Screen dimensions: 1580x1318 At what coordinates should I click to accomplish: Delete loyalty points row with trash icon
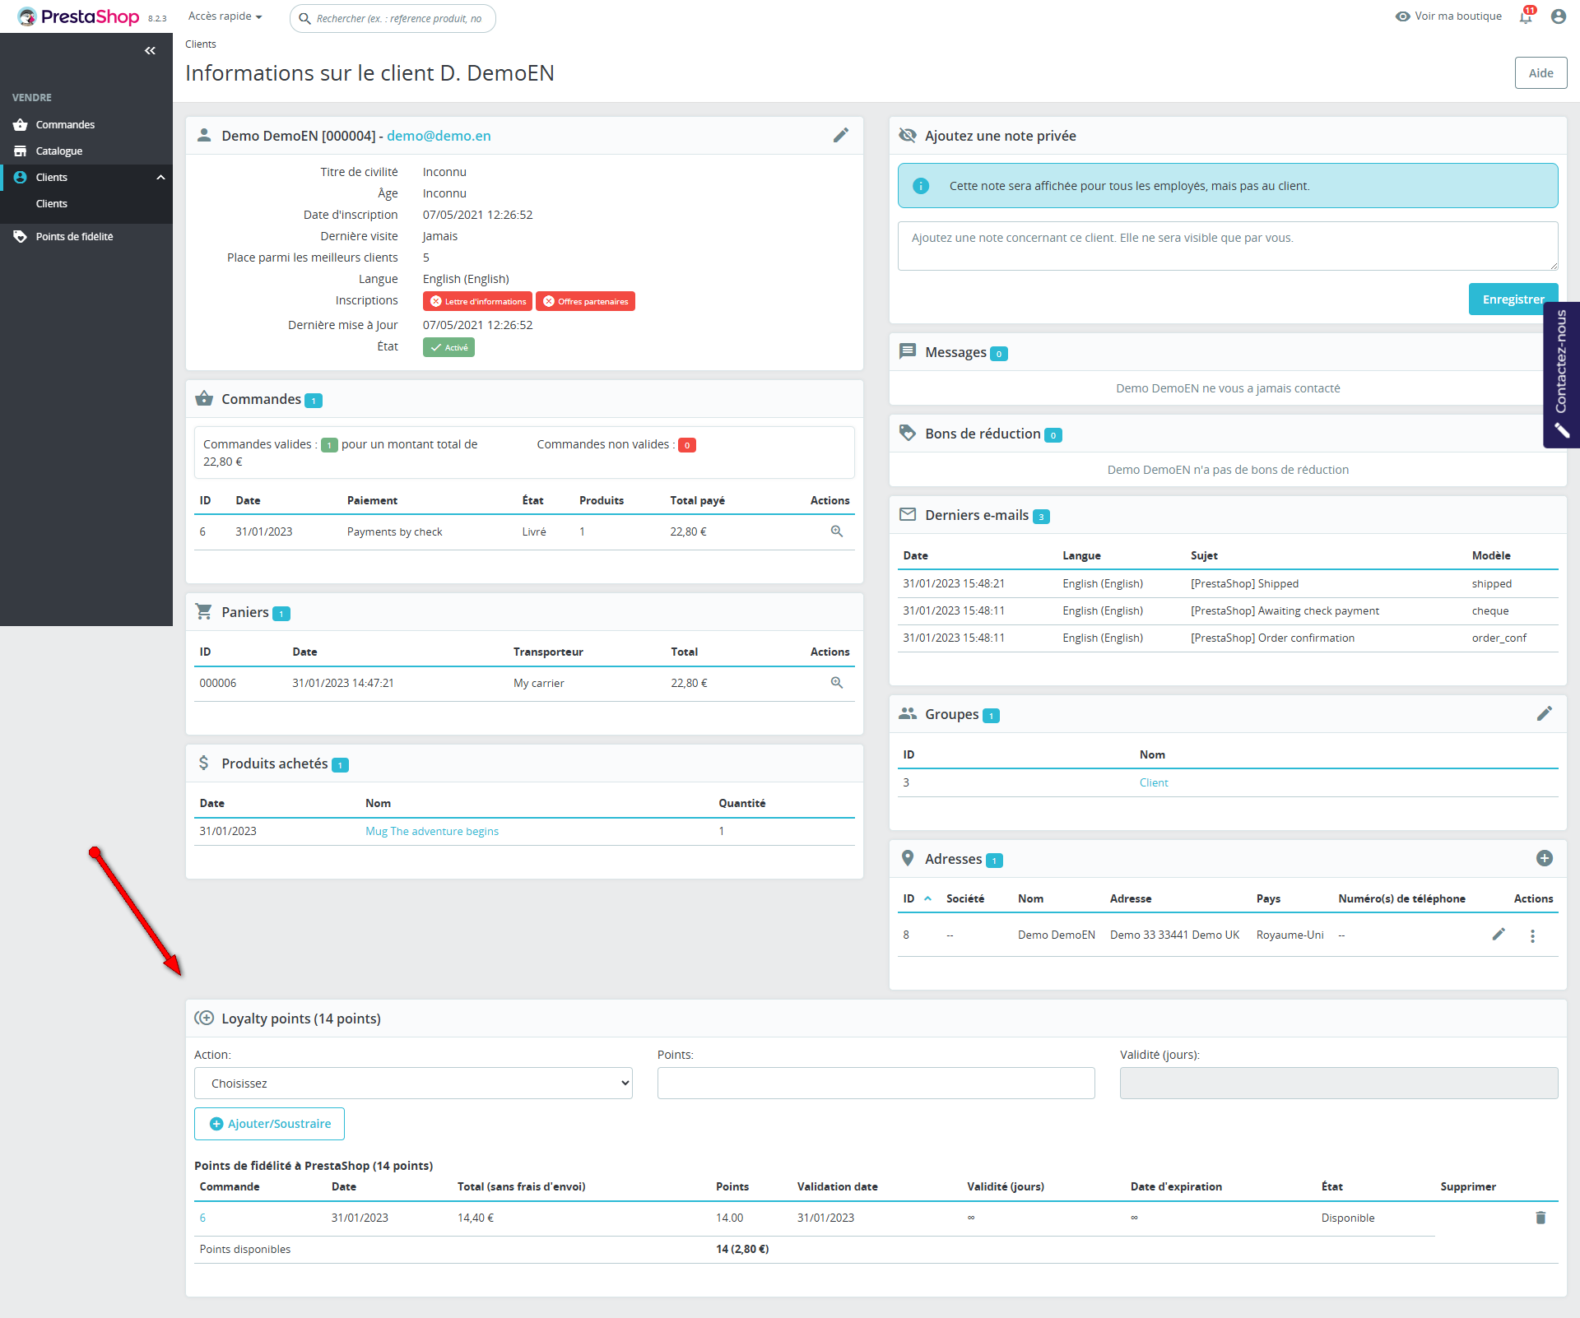[x=1540, y=1218]
